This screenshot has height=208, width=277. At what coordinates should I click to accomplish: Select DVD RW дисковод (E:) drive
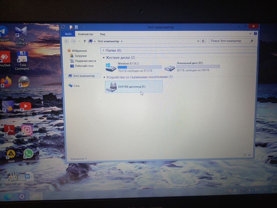coord(134,86)
